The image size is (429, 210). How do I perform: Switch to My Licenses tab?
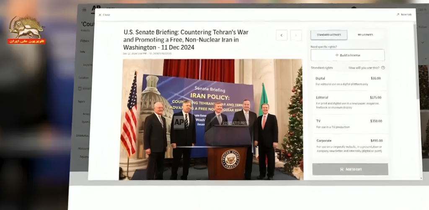tap(365, 35)
